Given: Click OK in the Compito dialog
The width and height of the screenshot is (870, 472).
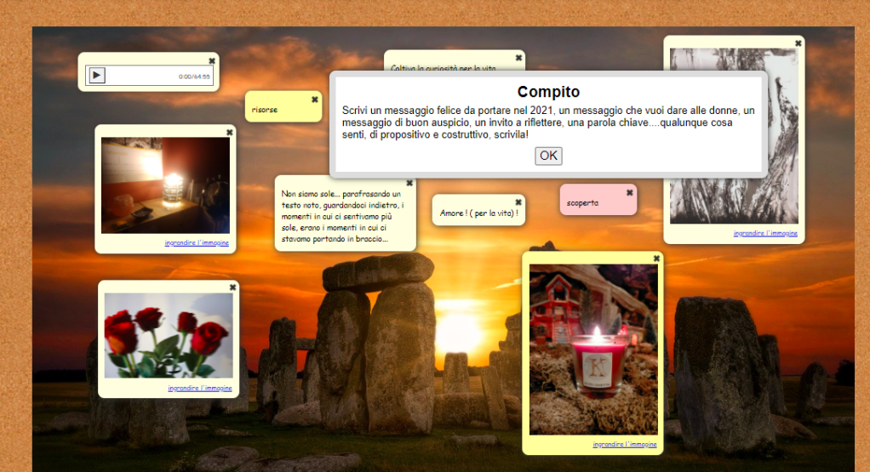Looking at the screenshot, I should tap(548, 156).
